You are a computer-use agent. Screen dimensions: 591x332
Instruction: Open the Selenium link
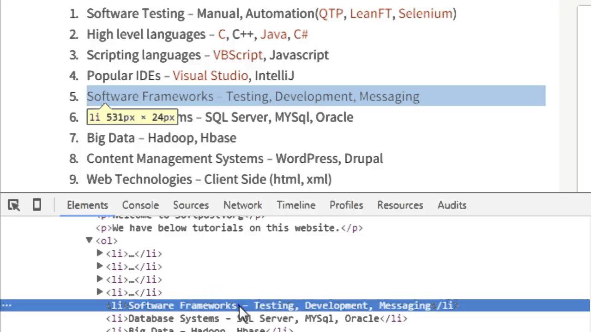(x=425, y=13)
